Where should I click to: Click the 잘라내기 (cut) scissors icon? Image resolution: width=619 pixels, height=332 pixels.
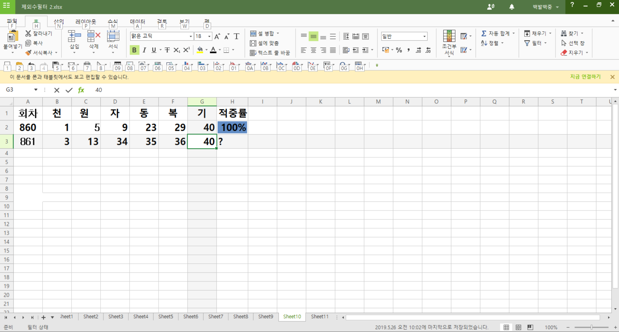(x=28, y=34)
